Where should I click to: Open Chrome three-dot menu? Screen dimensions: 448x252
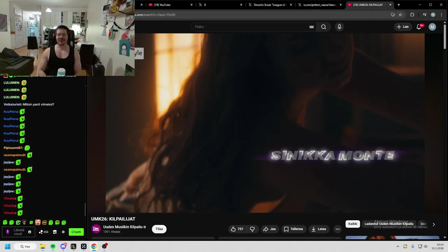click(x=441, y=15)
